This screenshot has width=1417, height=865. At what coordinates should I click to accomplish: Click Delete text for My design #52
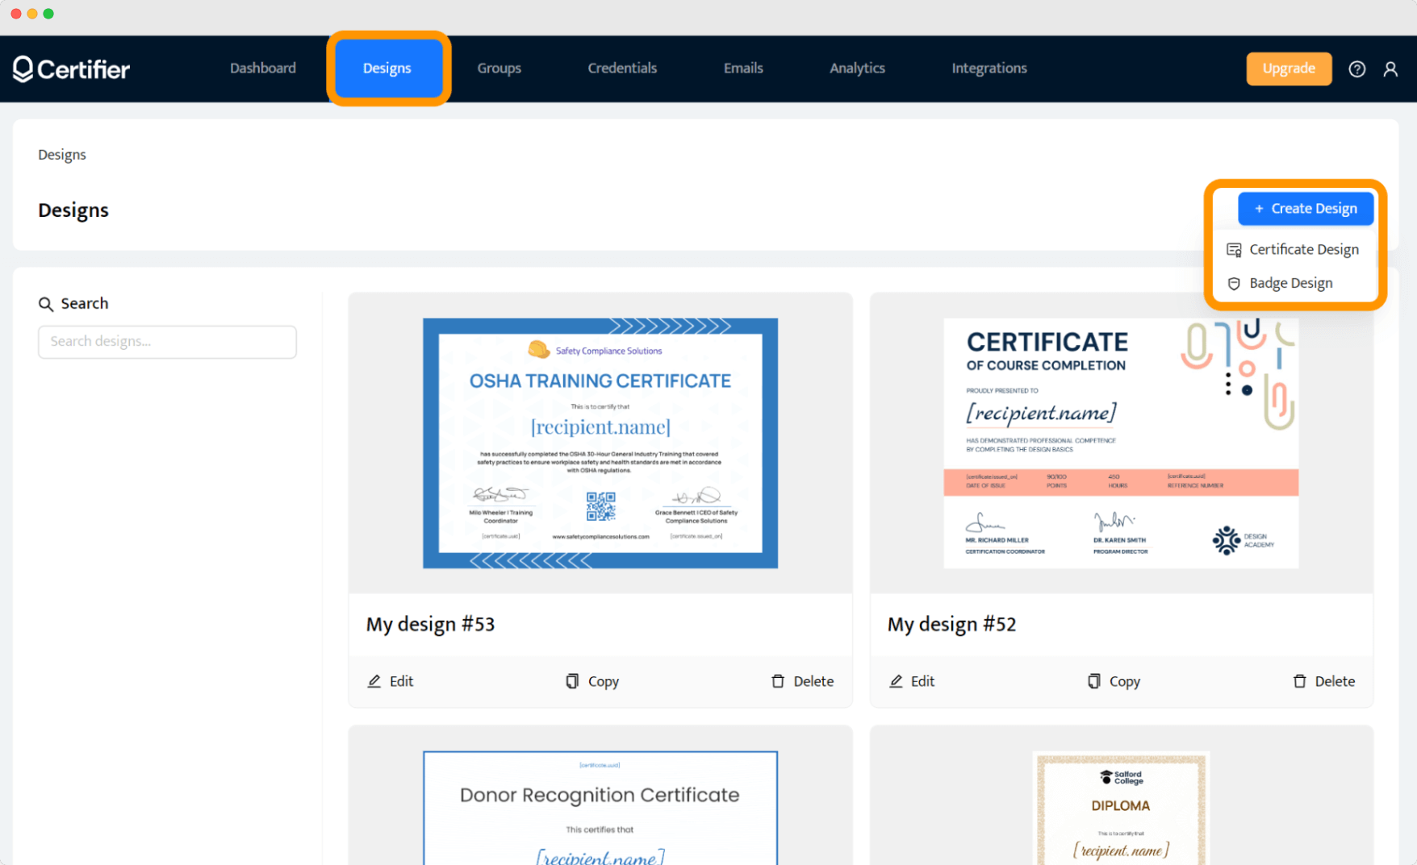(1335, 681)
